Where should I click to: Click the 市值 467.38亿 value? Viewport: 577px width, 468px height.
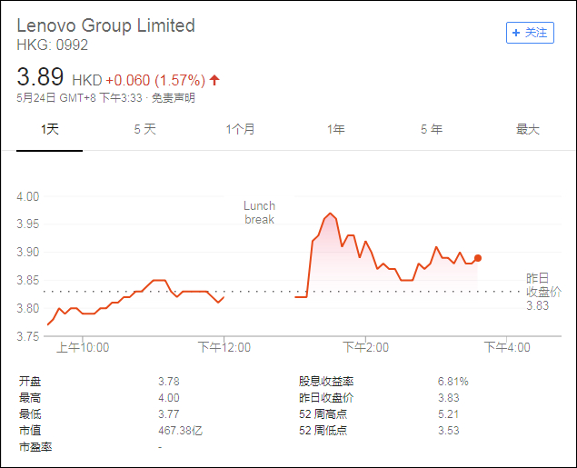(176, 430)
